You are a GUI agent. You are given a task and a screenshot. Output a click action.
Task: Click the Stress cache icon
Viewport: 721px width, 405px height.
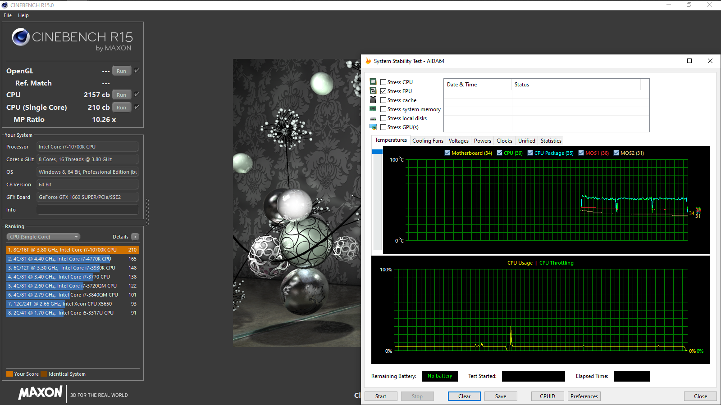(x=373, y=100)
